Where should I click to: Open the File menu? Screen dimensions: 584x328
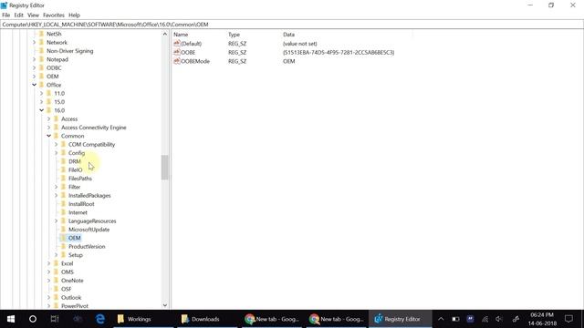tap(6, 15)
